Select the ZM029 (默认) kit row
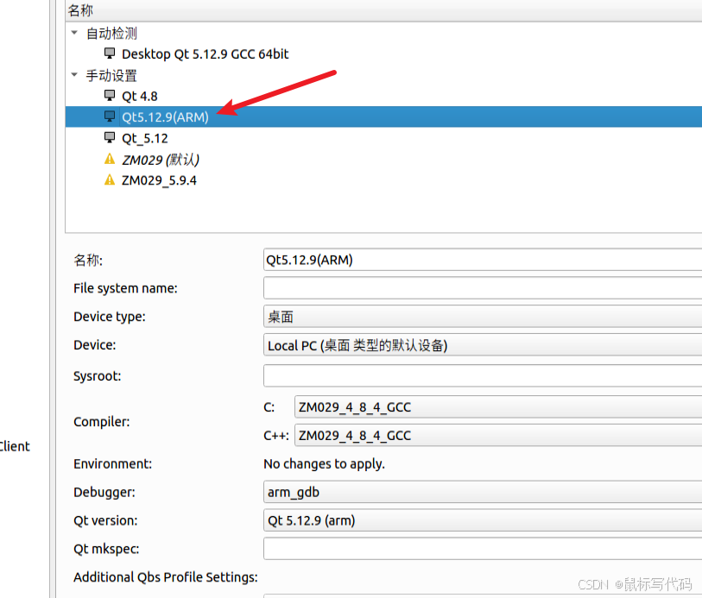Screen dimensions: 702x598 pos(383,160)
